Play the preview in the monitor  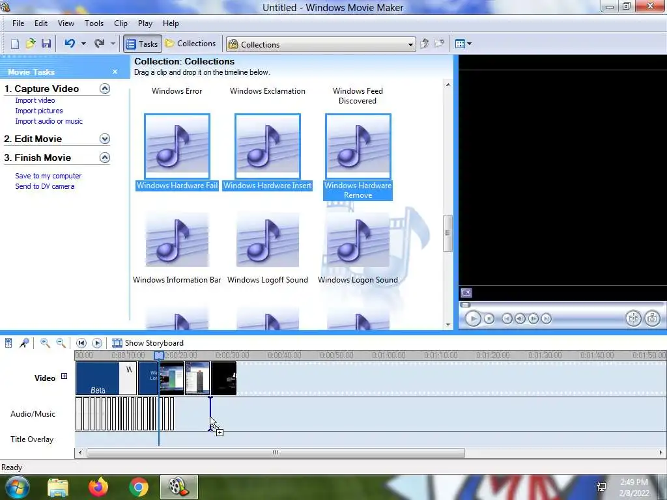pyautogui.click(x=473, y=318)
